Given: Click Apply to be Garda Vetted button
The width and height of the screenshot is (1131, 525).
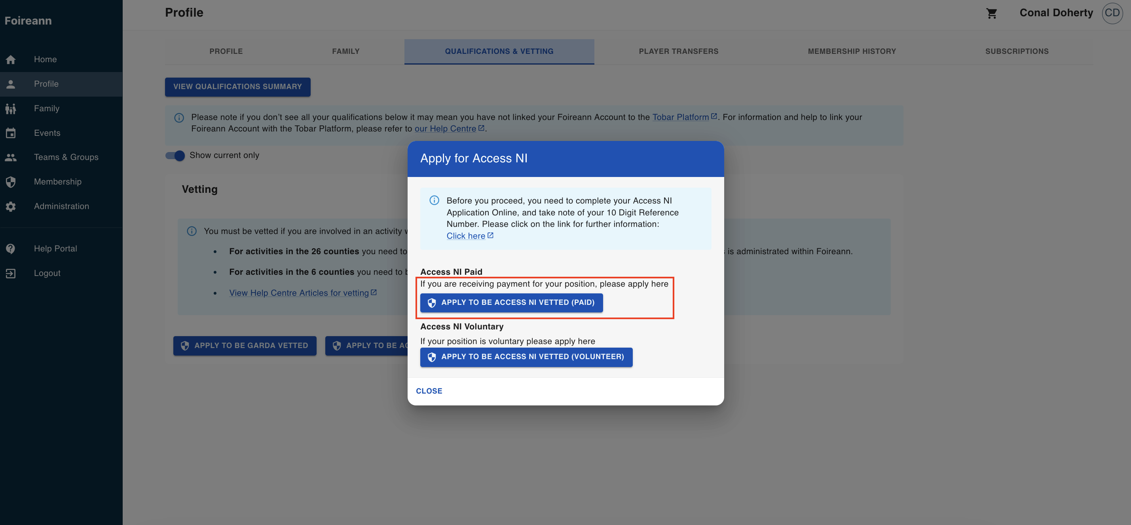Looking at the screenshot, I should (245, 346).
